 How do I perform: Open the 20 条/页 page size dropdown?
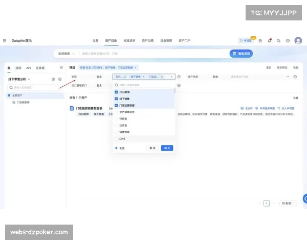288,203
